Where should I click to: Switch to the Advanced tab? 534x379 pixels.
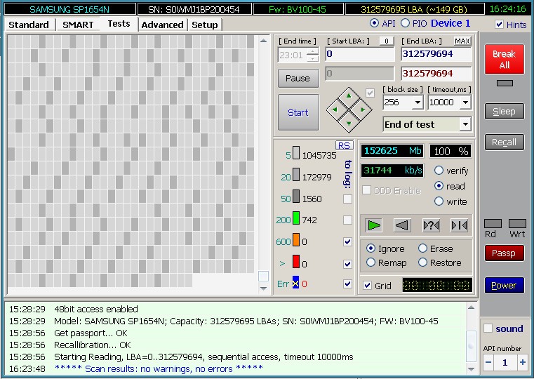163,25
